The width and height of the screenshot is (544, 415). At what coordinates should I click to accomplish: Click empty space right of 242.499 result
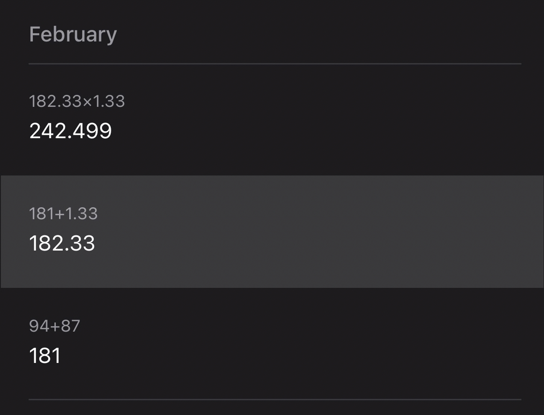[x=323, y=131]
